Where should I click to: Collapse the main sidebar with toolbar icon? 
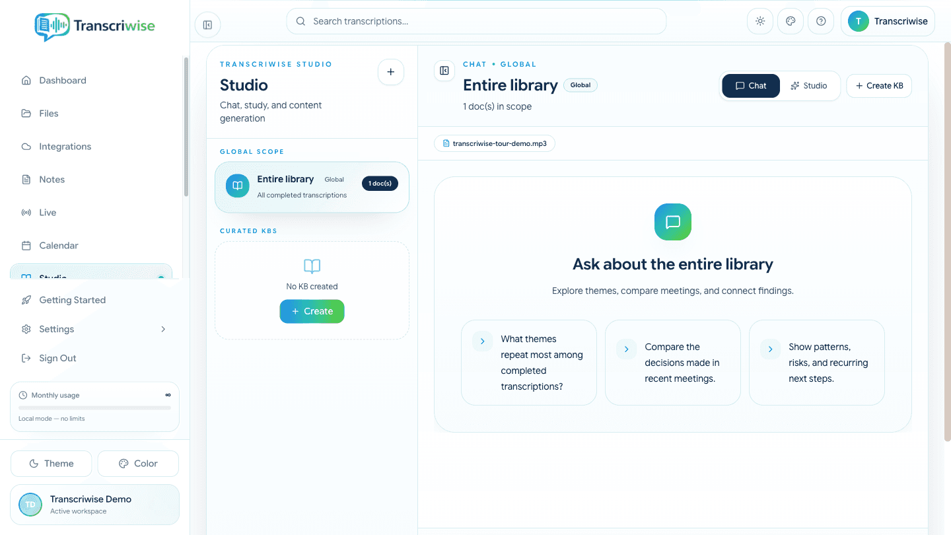pos(207,25)
